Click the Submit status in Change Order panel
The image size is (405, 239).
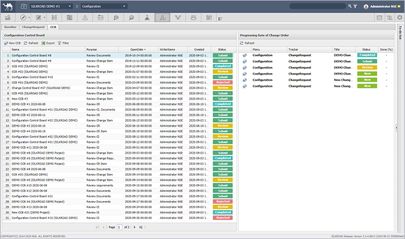click(367, 61)
